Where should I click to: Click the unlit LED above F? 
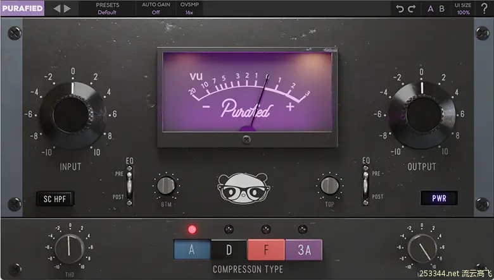[x=266, y=229]
